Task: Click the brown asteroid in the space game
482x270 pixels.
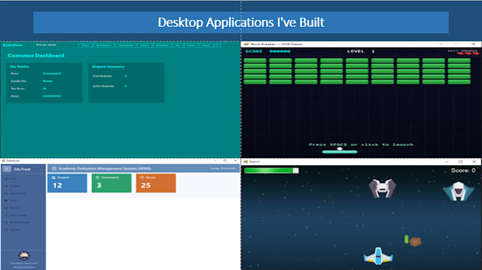Action: [415, 242]
